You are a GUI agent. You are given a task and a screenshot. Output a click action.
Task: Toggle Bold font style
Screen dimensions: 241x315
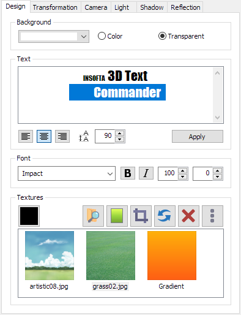pos(128,173)
